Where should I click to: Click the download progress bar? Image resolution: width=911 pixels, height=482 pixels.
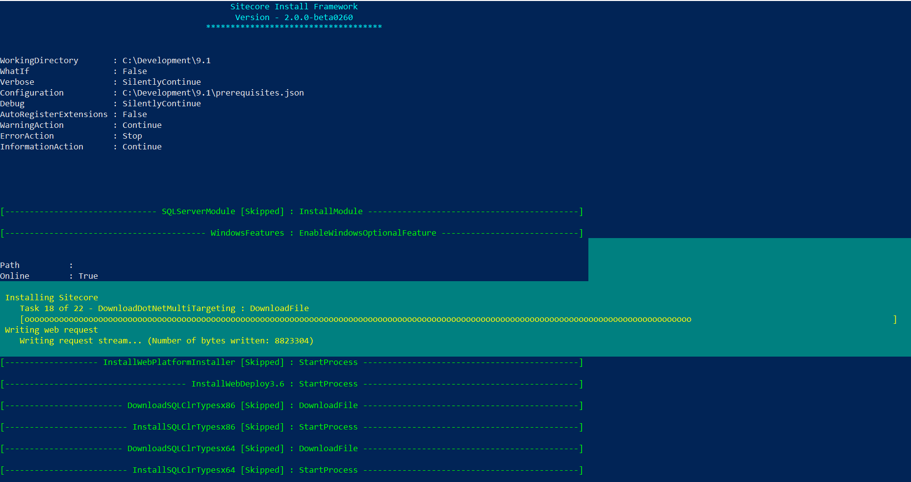click(x=458, y=319)
